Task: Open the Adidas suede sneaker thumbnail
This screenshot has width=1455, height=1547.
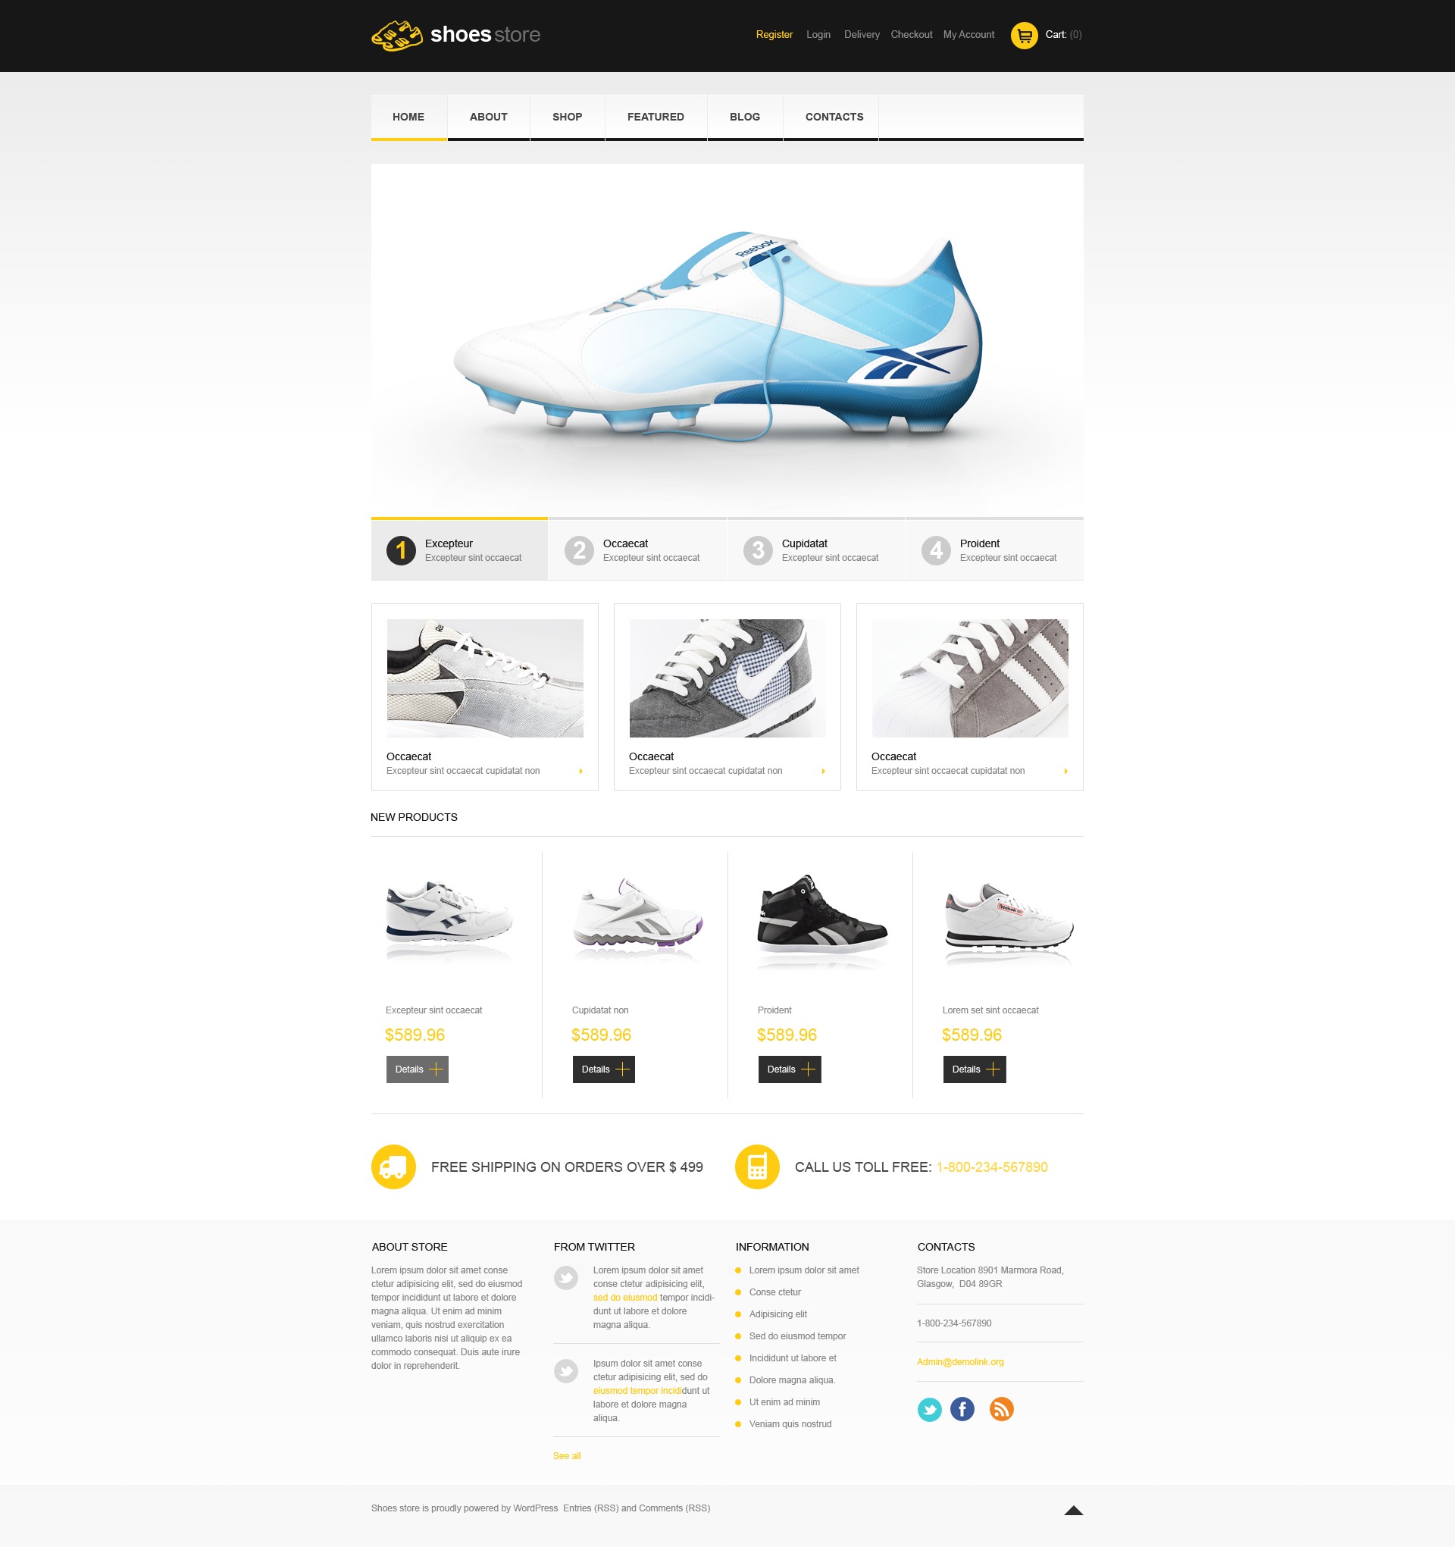Action: [969, 678]
